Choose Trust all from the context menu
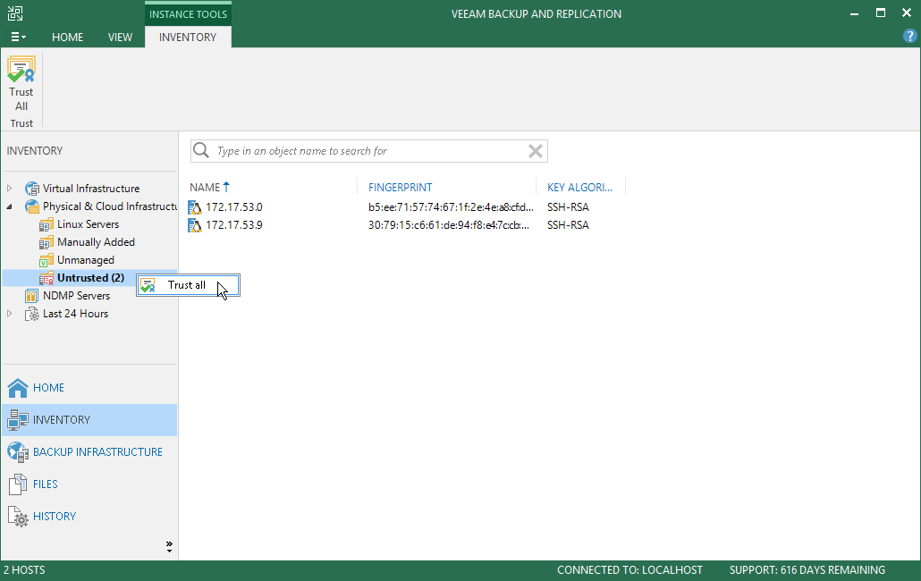 [188, 285]
